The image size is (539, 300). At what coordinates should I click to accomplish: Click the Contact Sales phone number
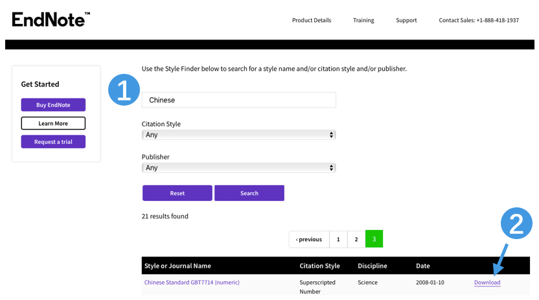pos(478,20)
